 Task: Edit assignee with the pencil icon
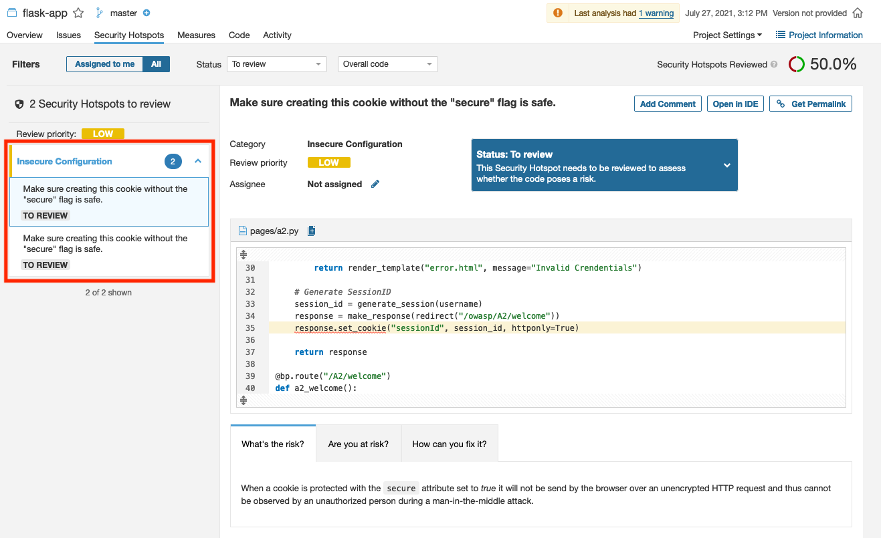(375, 184)
